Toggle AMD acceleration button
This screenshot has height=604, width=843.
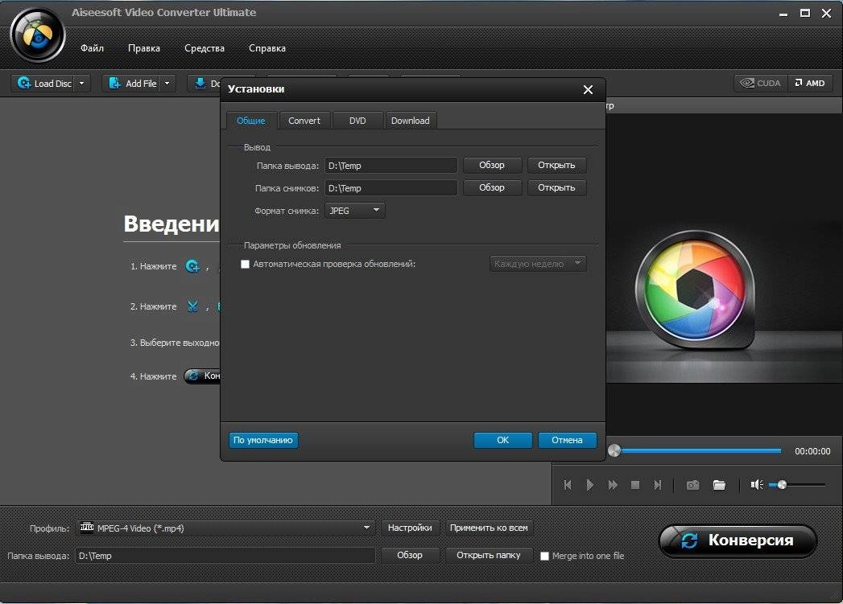pyautogui.click(x=810, y=83)
